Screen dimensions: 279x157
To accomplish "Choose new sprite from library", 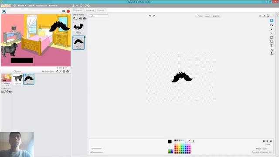I will 57,71.
